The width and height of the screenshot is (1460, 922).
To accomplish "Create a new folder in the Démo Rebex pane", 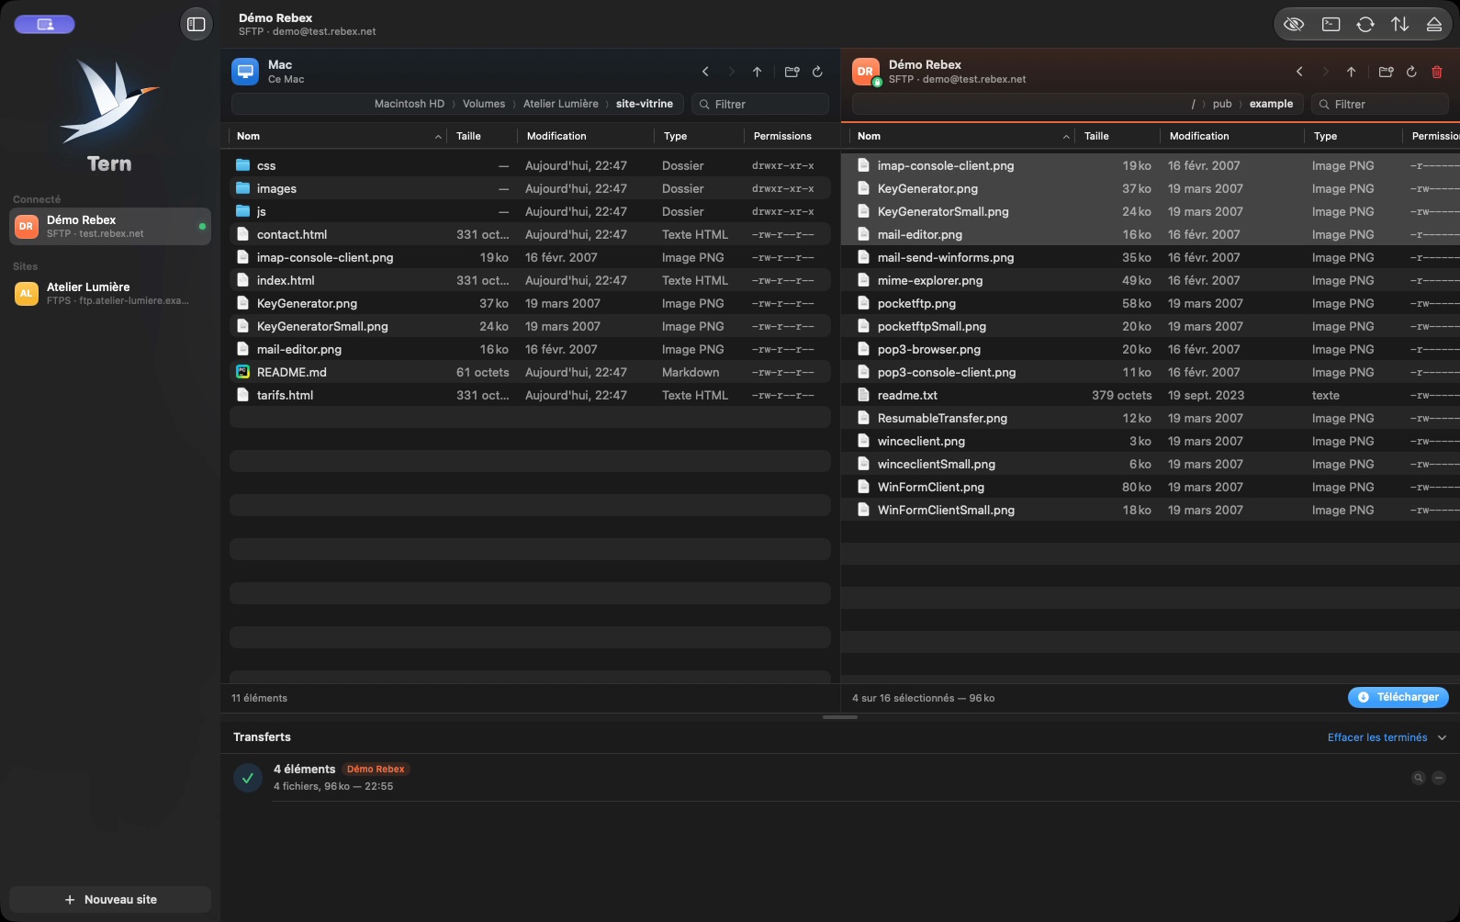I will click(x=1386, y=72).
